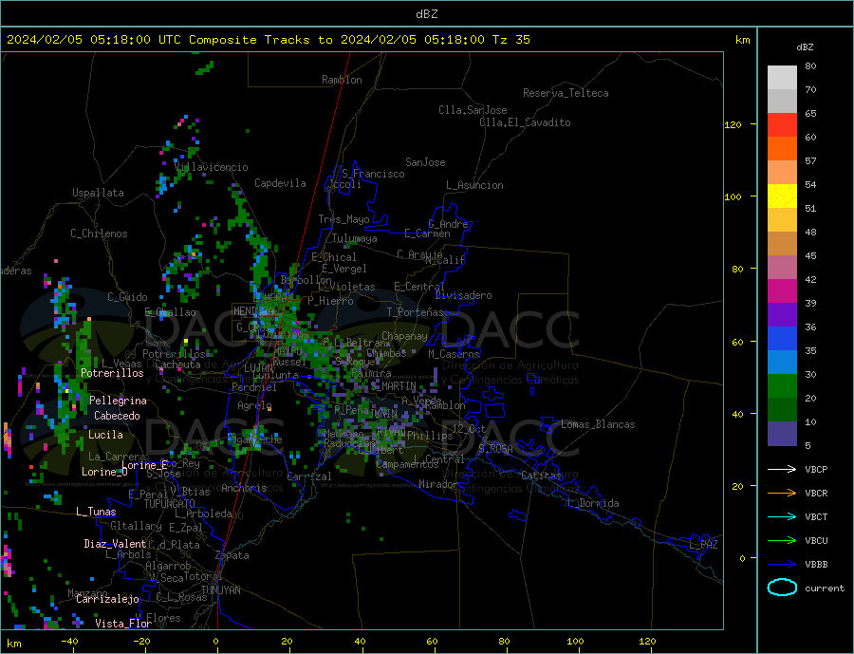Click the Ramblon label near top
The height and width of the screenshot is (654, 854).
pyautogui.click(x=342, y=80)
